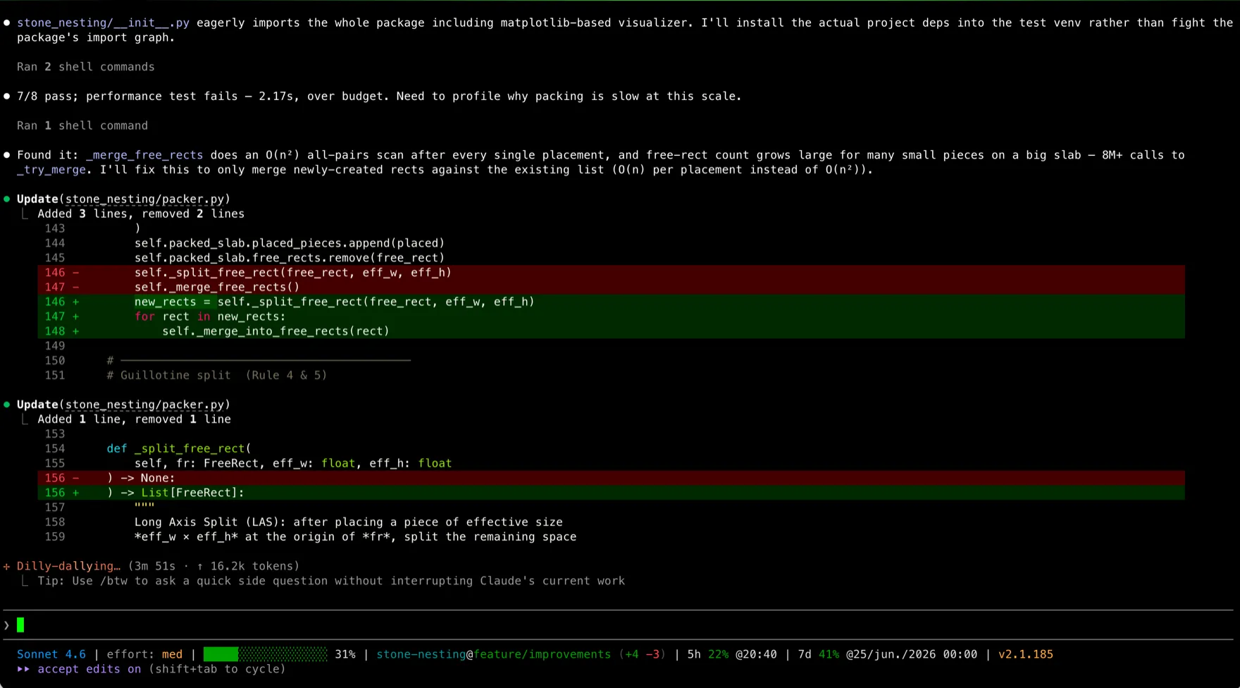This screenshot has height=688, width=1240.
Task: Click 'effort: med' status entry
Action: (x=144, y=654)
